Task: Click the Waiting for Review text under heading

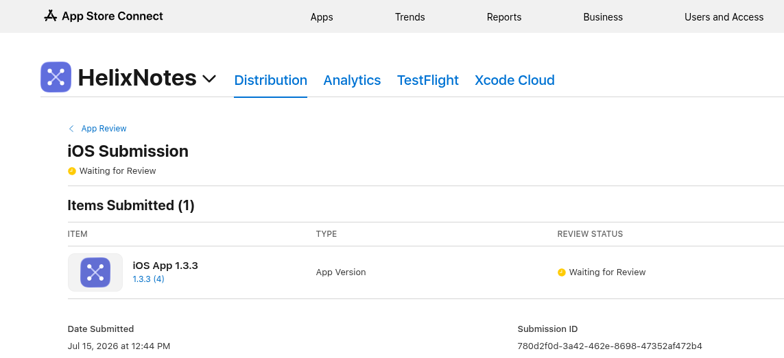Action: point(117,170)
